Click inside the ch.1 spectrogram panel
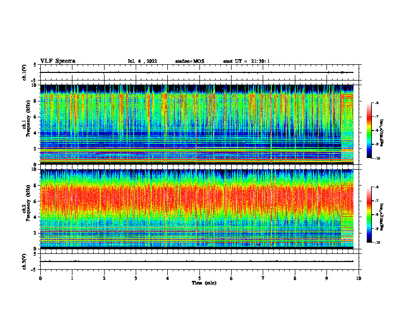This screenshot has height=312, width=404. (197, 124)
